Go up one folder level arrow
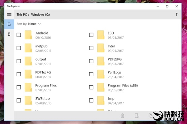 [176, 15]
